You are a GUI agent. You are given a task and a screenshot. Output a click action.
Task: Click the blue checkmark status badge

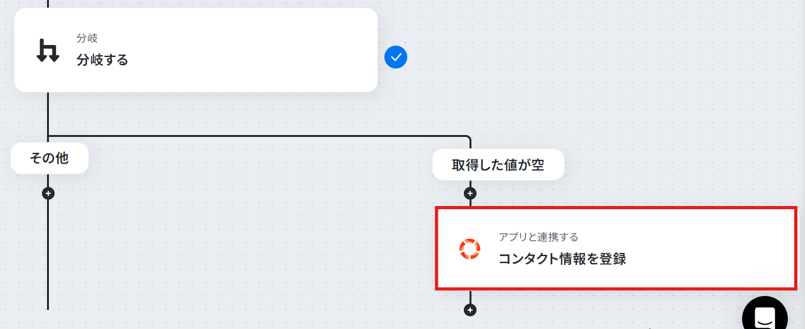(396, 58)
